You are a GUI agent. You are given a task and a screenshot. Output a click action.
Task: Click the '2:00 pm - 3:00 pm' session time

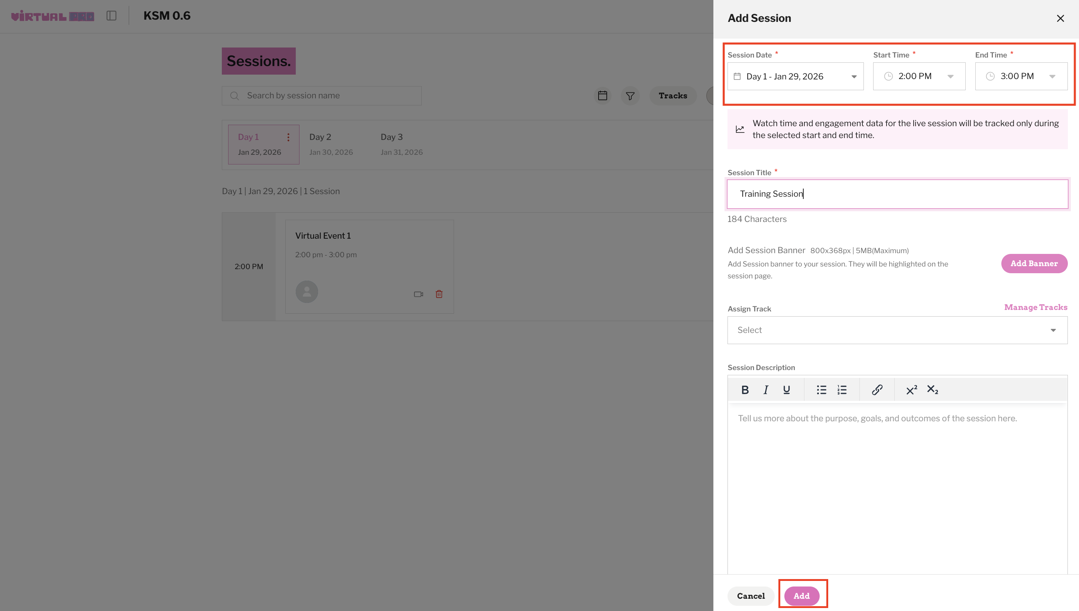[326, 255]
